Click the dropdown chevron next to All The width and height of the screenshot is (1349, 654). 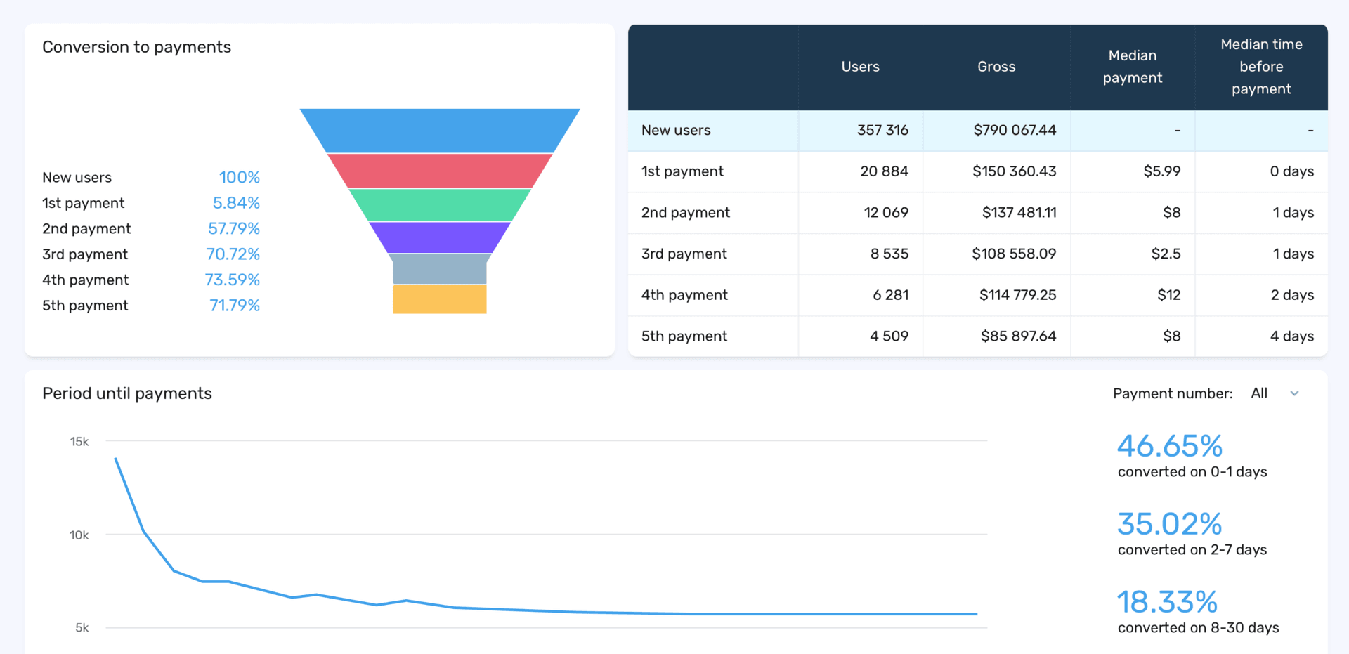[x=1295, y=393]
